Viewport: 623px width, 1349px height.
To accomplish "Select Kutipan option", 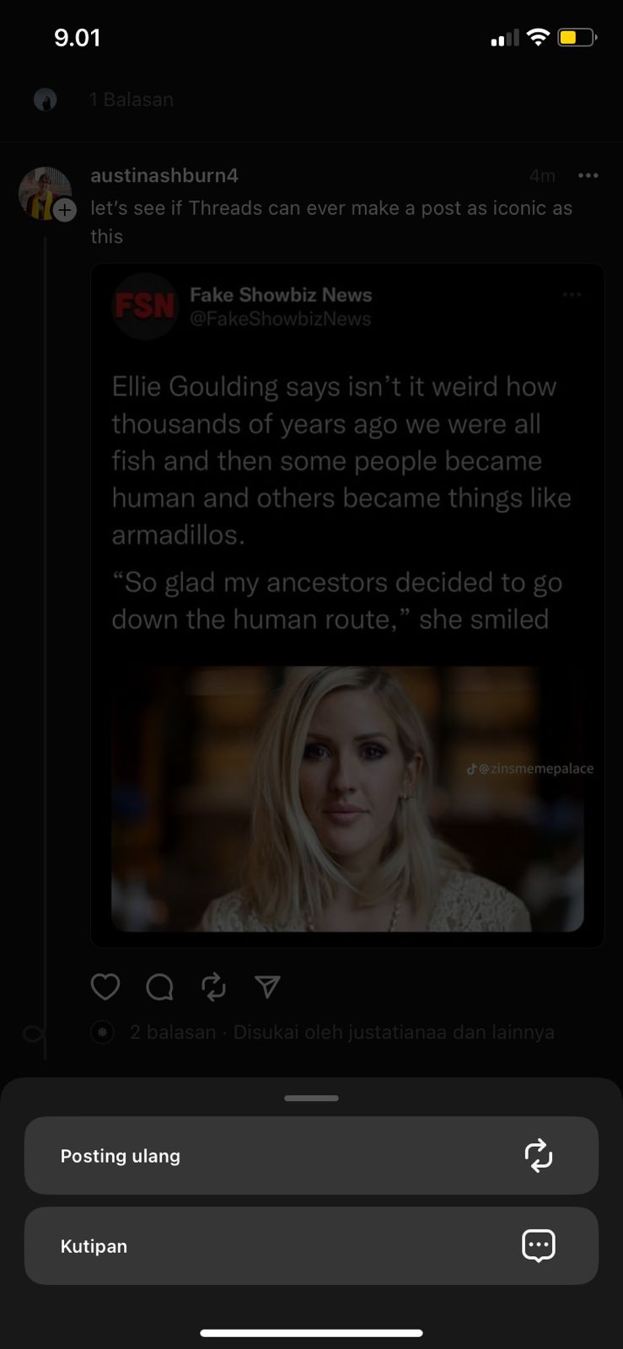I will [311, 1245].
